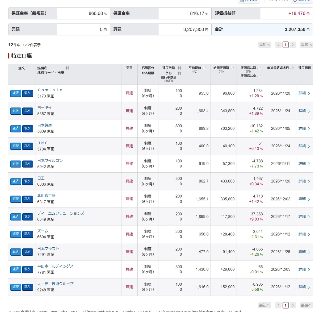Click 返済 for 人・夢・技術グループ row
This screenshot has width=319, height=312.
[x=16, y=287]
